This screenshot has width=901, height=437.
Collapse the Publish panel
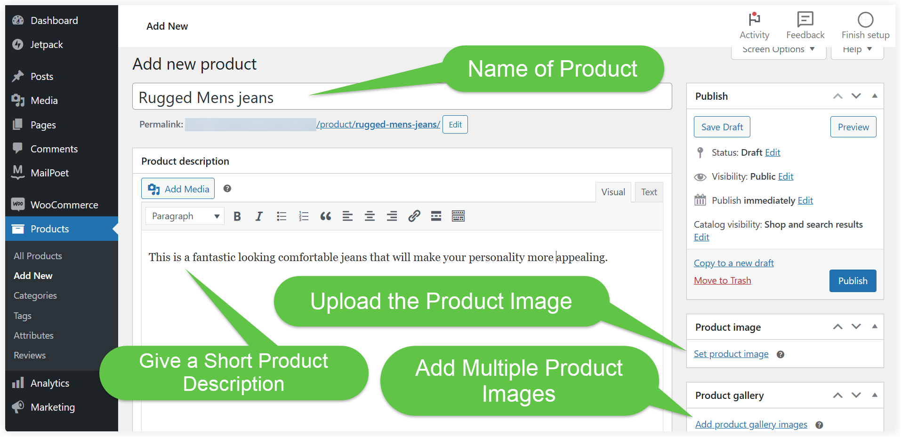click(x=875, y=96)
